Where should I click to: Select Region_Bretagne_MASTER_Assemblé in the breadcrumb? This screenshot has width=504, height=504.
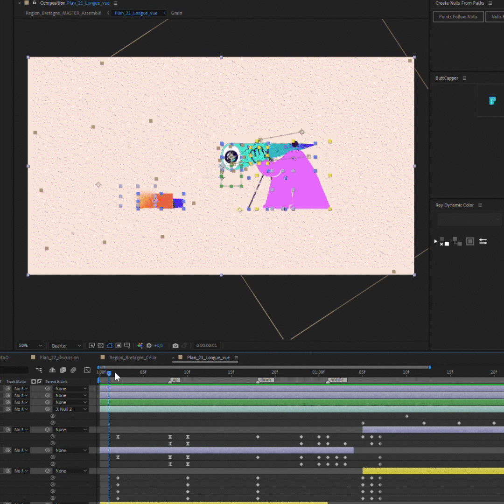coord(63,13)
